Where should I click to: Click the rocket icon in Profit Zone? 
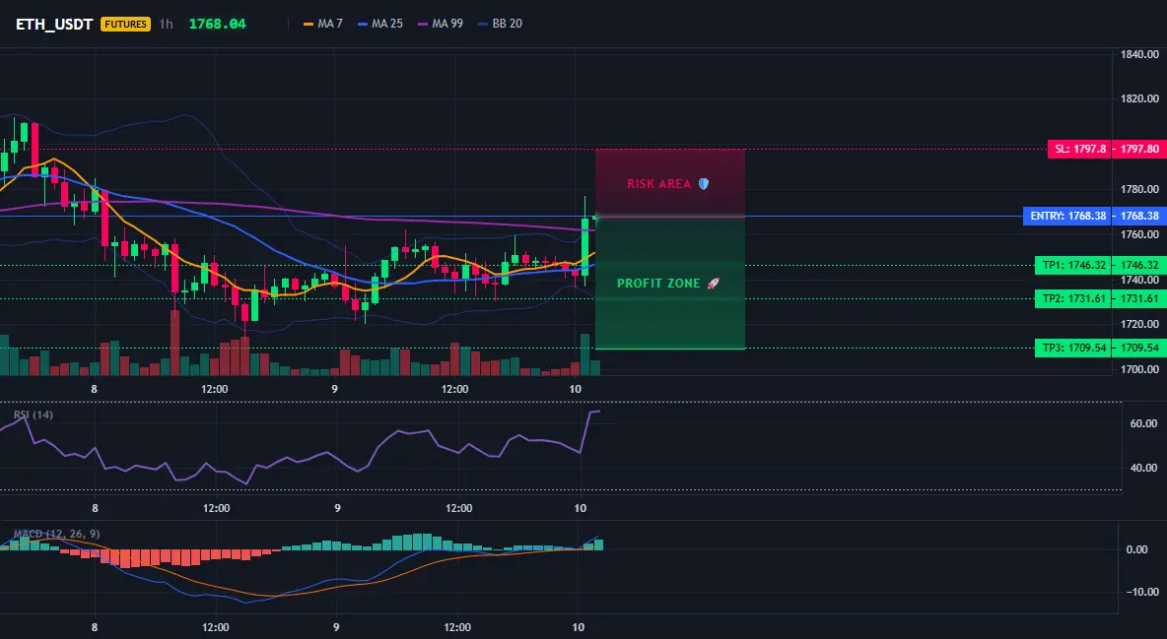tap(713, 284)
